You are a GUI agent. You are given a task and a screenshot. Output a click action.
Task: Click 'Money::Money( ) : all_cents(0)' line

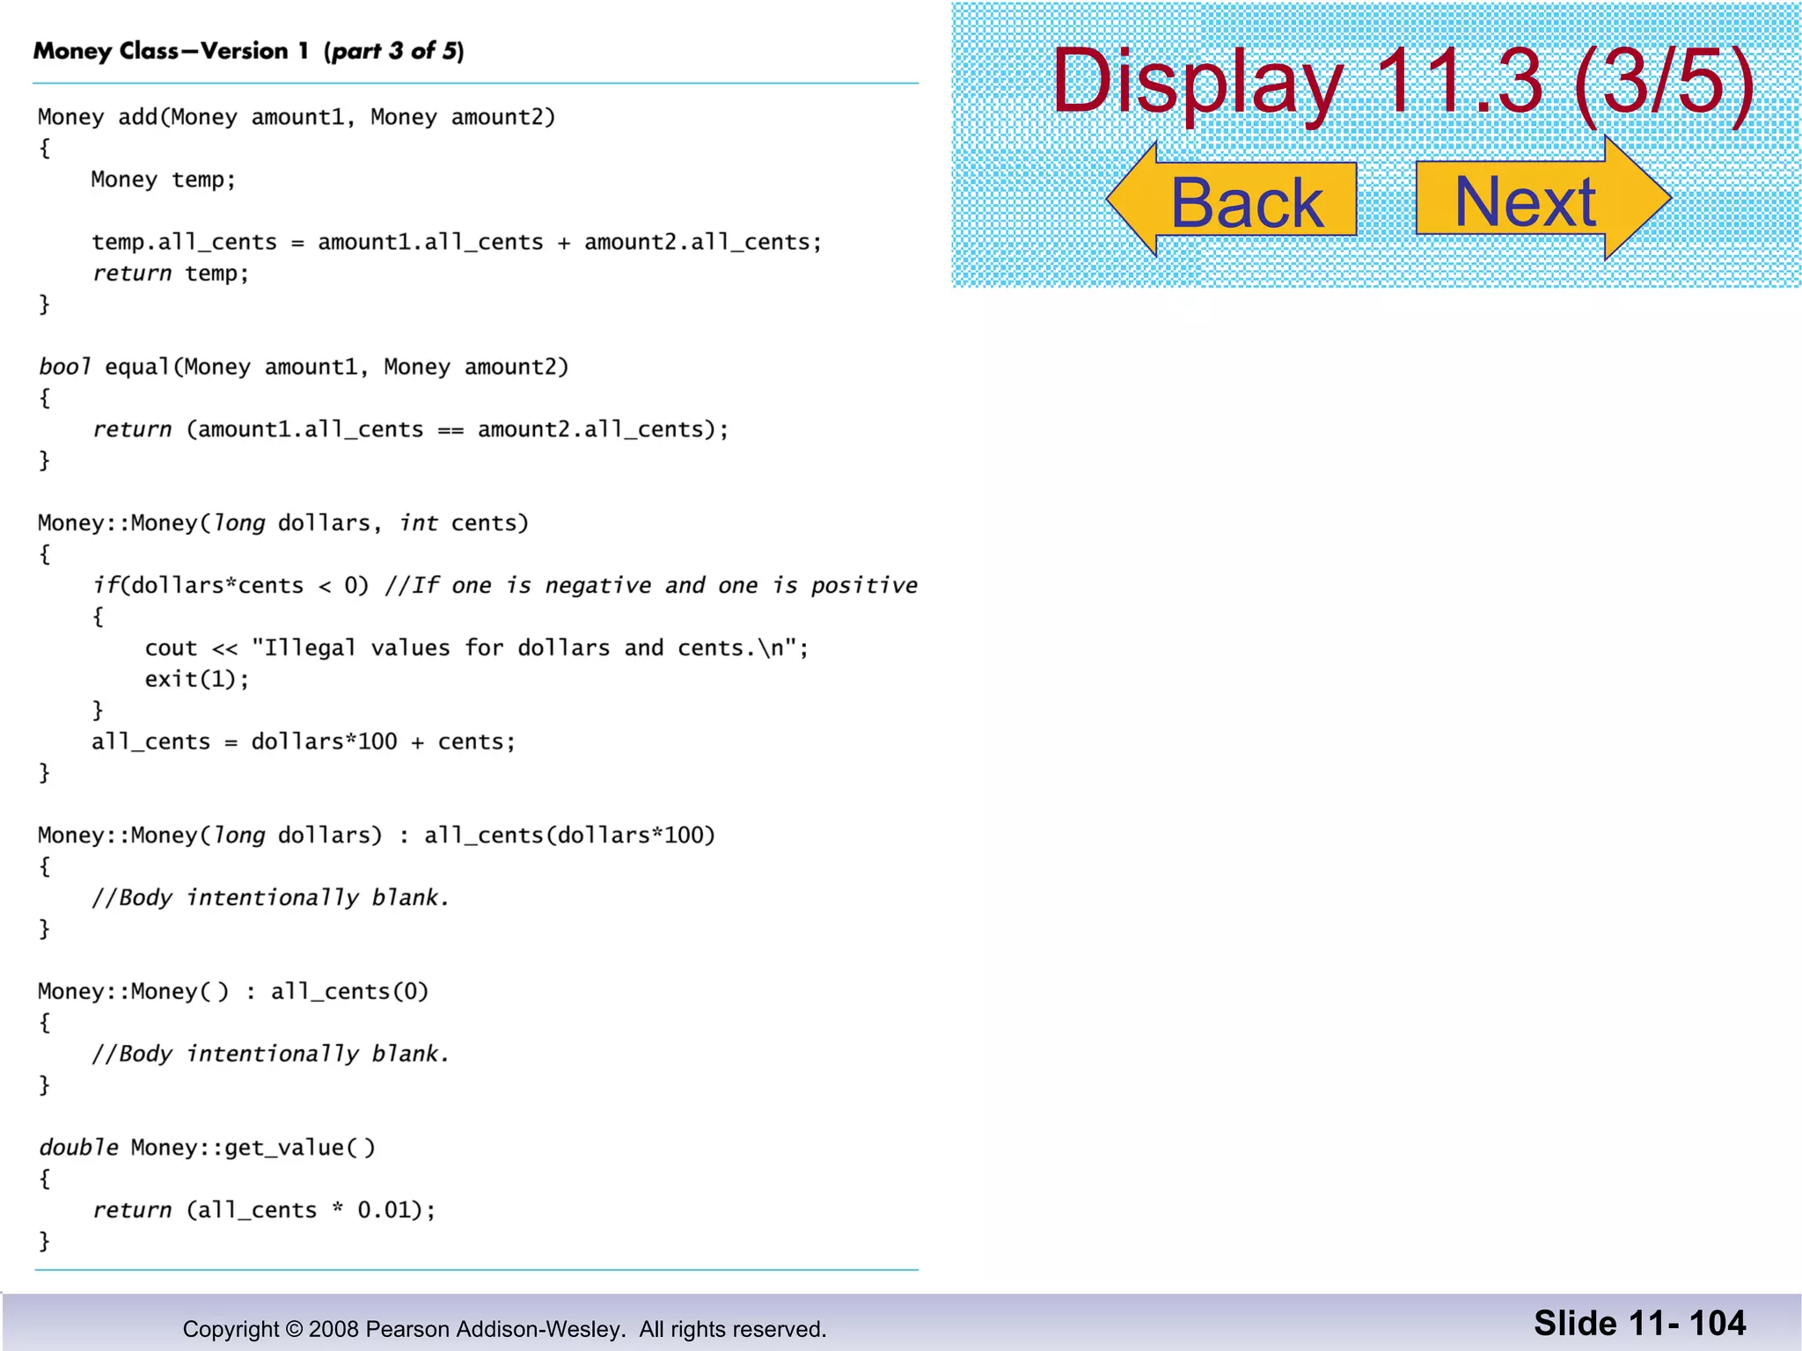(233, 992)
